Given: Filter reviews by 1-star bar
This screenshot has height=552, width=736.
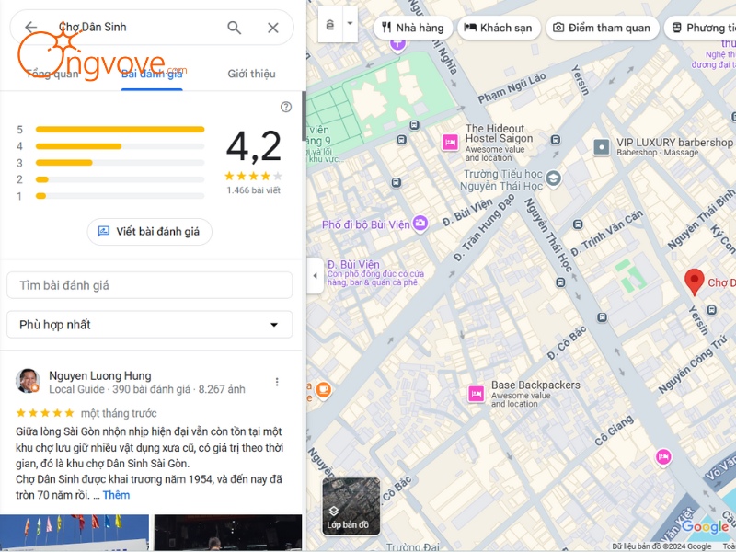Looking at the screenshot, I should click(120, 196).
